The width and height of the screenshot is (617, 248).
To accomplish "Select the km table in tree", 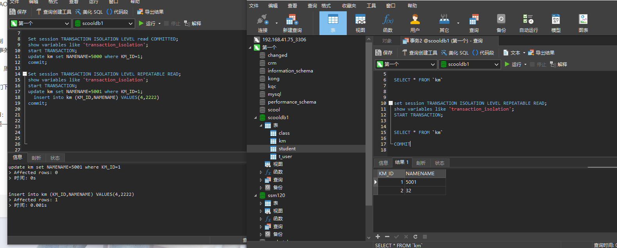I will (x=282, y=141).
